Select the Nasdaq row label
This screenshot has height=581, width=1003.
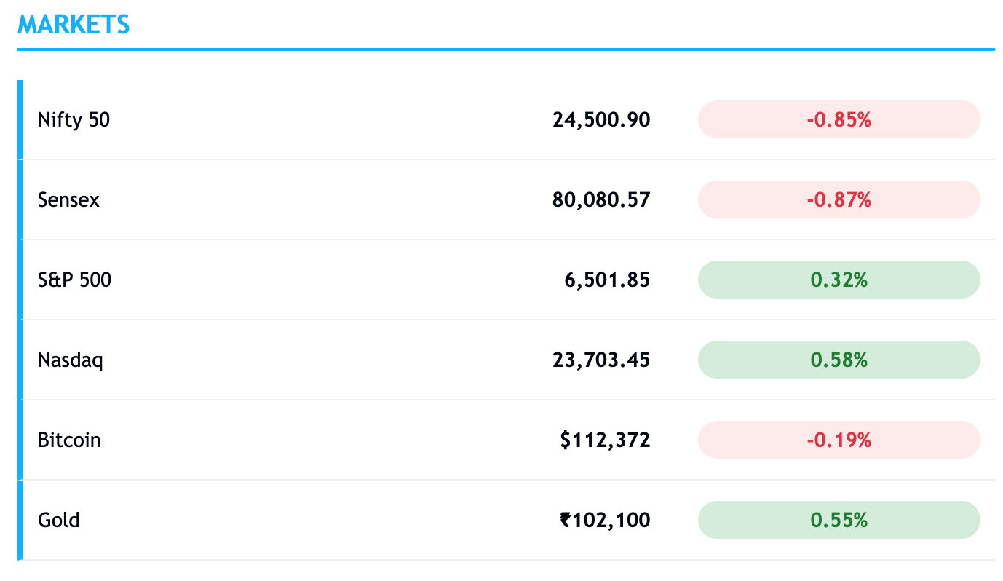coord(71,360)
